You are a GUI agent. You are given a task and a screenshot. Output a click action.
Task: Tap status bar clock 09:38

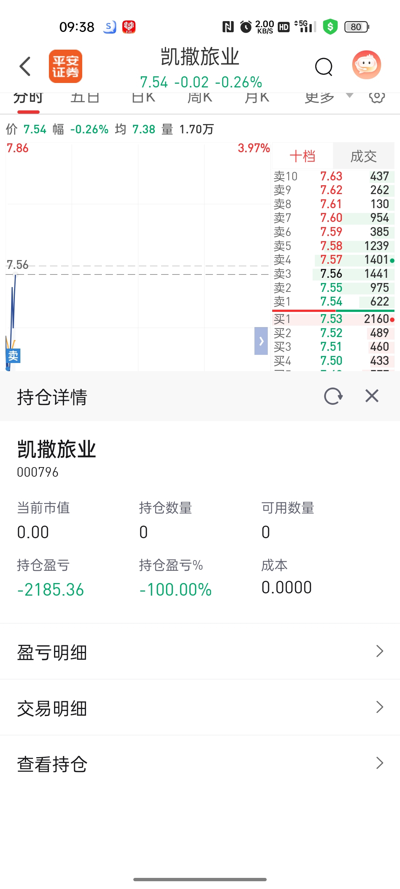click(x=77, y=27)
